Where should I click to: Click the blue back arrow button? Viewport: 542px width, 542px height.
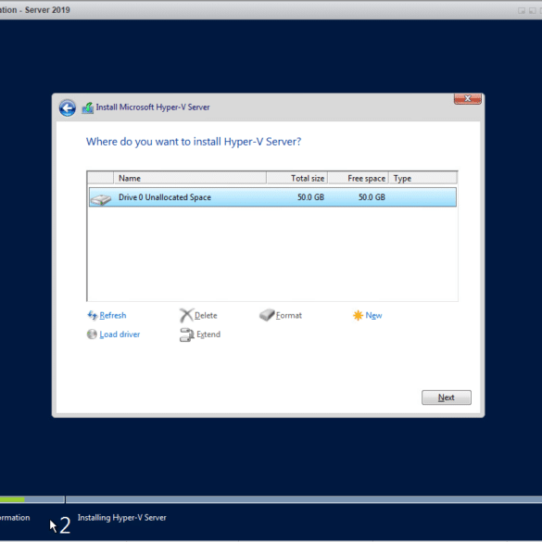pyautogui.click(x=68, y=108)
